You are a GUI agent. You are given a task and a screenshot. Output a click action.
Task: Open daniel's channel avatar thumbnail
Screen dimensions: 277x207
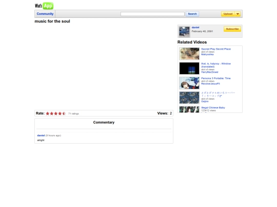click(184, 32)
